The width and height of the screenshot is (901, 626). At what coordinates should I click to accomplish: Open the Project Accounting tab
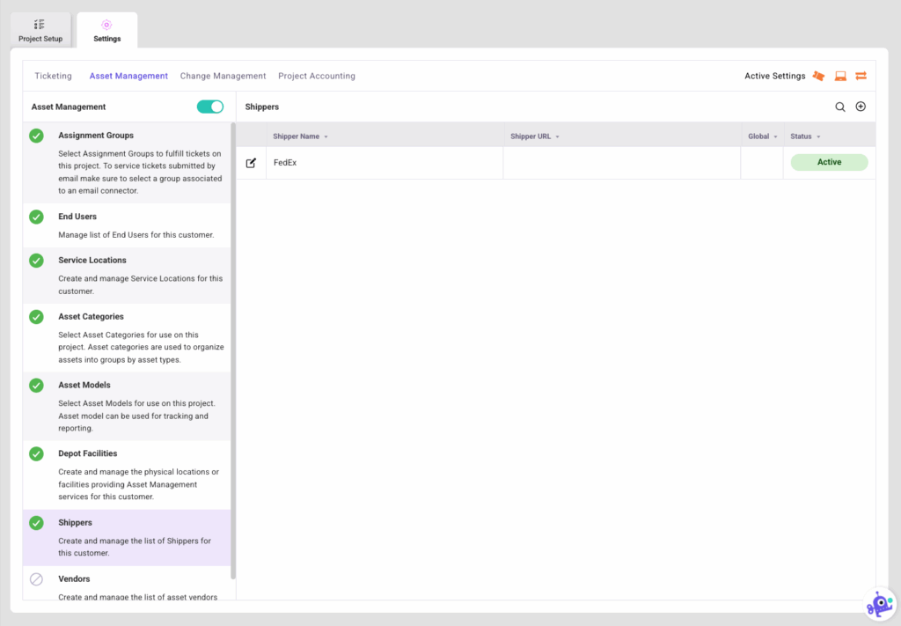coord(317,76)
